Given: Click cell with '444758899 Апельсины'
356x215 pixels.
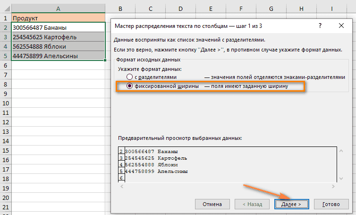Looking at the screenshot, I should coord(58,56).
